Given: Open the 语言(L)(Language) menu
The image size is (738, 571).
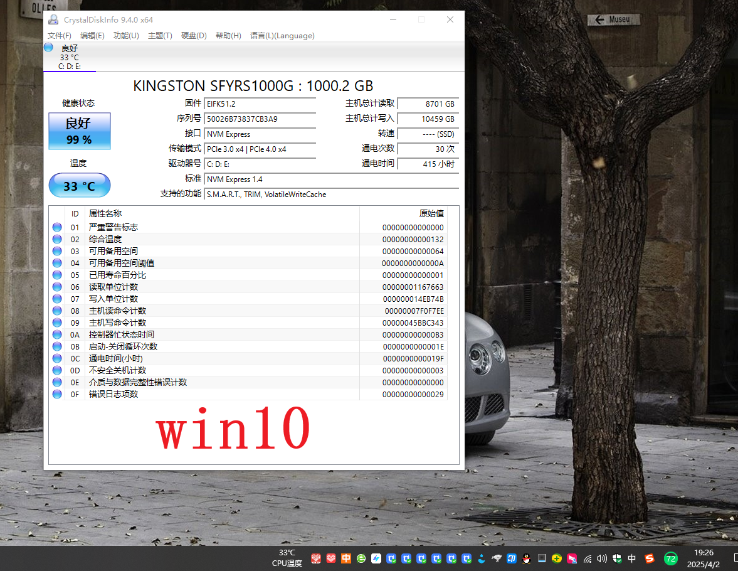Looking at the screenshot, I should point(282,36).
